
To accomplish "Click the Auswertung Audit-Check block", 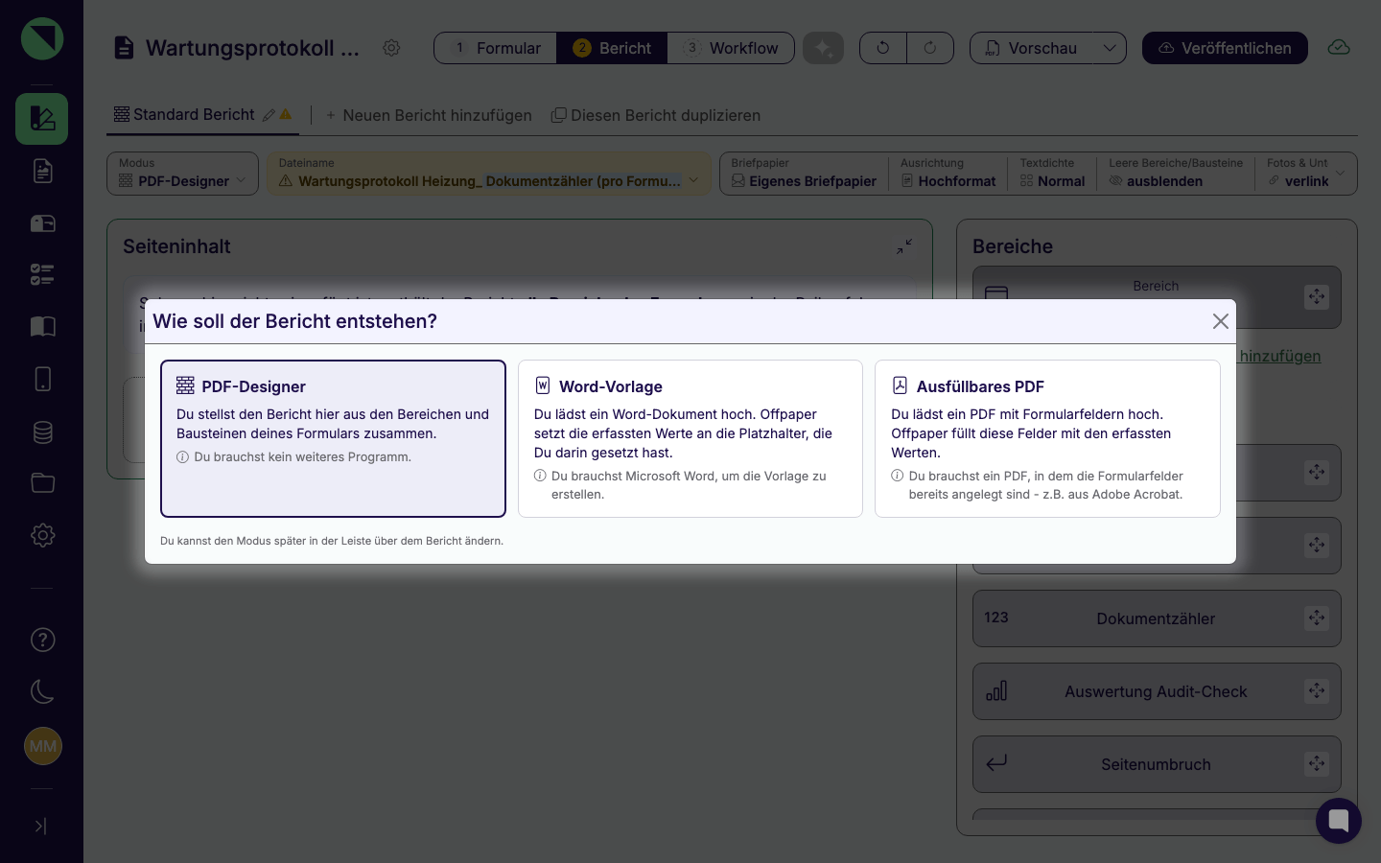I will (x=1157, y=691).
